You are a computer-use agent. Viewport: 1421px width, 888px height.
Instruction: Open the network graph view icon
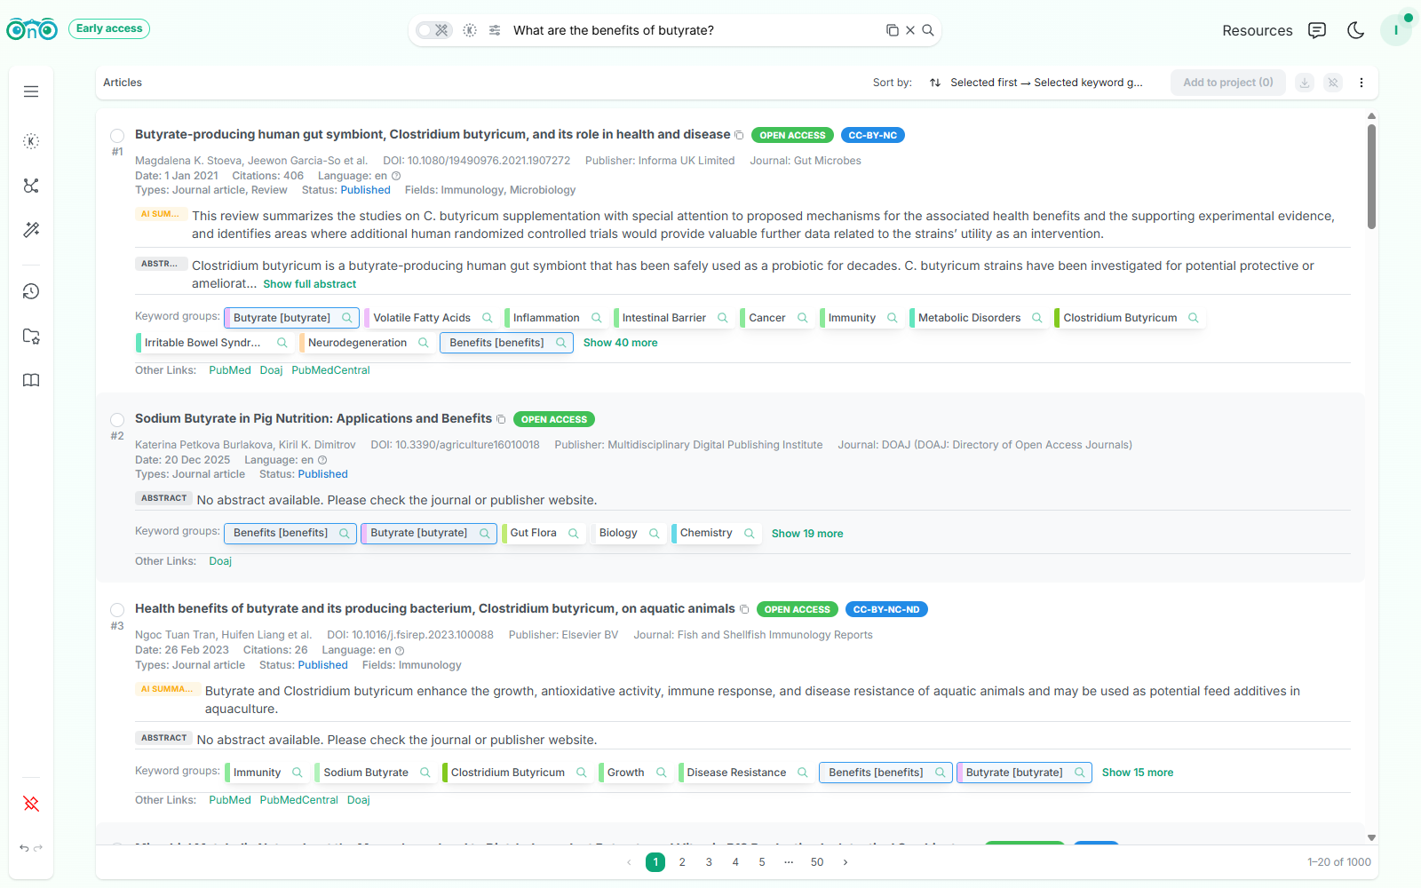pos(31,186)
